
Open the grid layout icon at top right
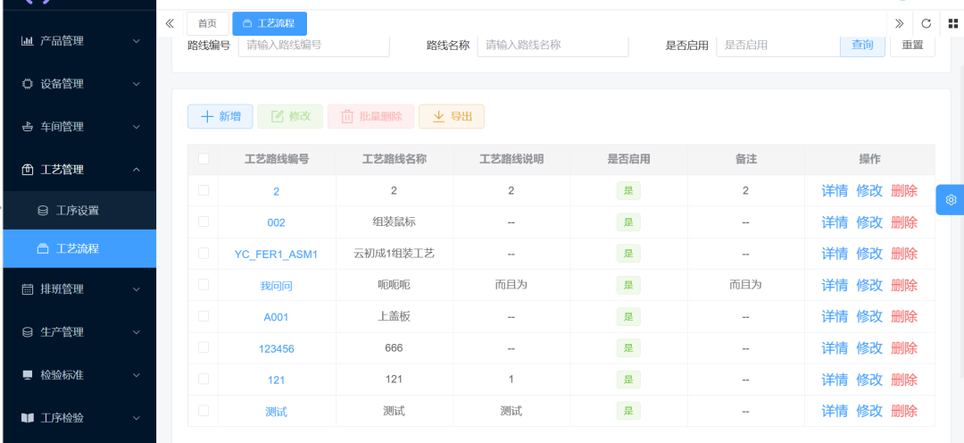[x=952, y=23]
